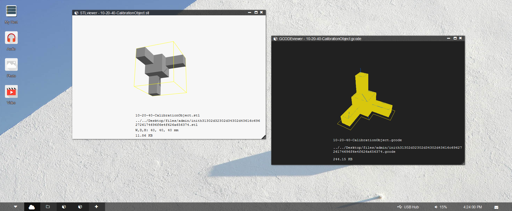512x211 pixels.
Task: Click the cloud icon in the taskbar
Action: pos(32,207)
